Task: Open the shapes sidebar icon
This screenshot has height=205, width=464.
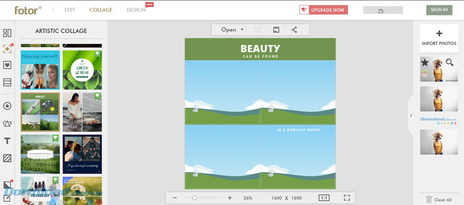Action: (7, 123)
